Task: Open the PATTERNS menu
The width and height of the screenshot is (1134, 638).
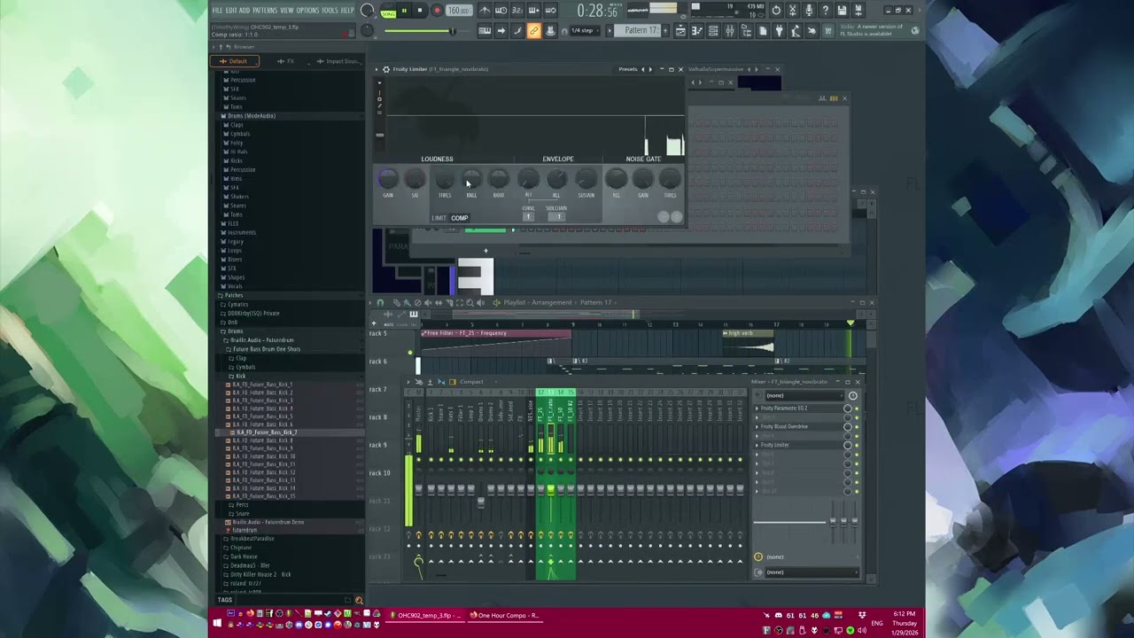Action: (265, 11)
